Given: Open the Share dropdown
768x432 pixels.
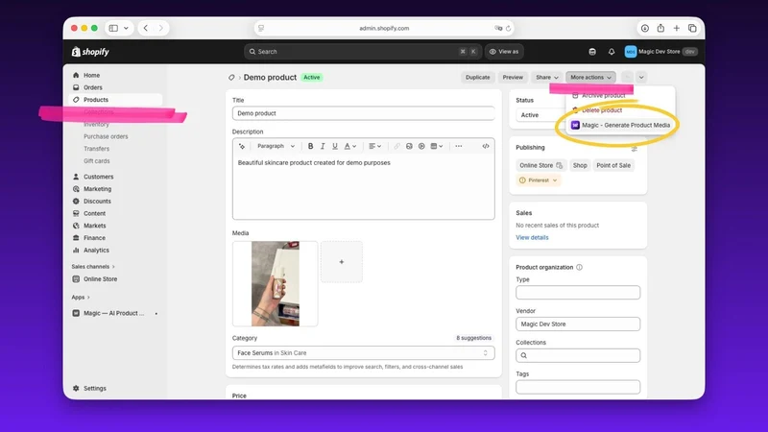Looking at the screenshot, I should coord(546,78).
